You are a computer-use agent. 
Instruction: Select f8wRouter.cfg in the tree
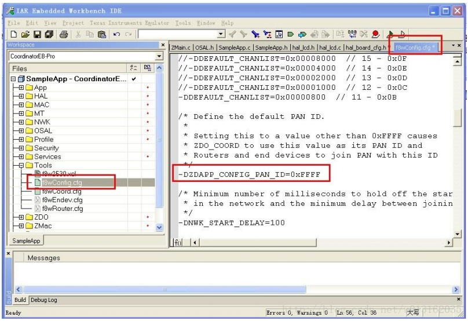pos(63,209)
